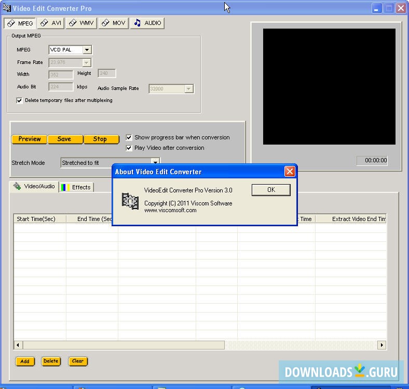Click the www.viscomsoft.com text

[170, 211]
